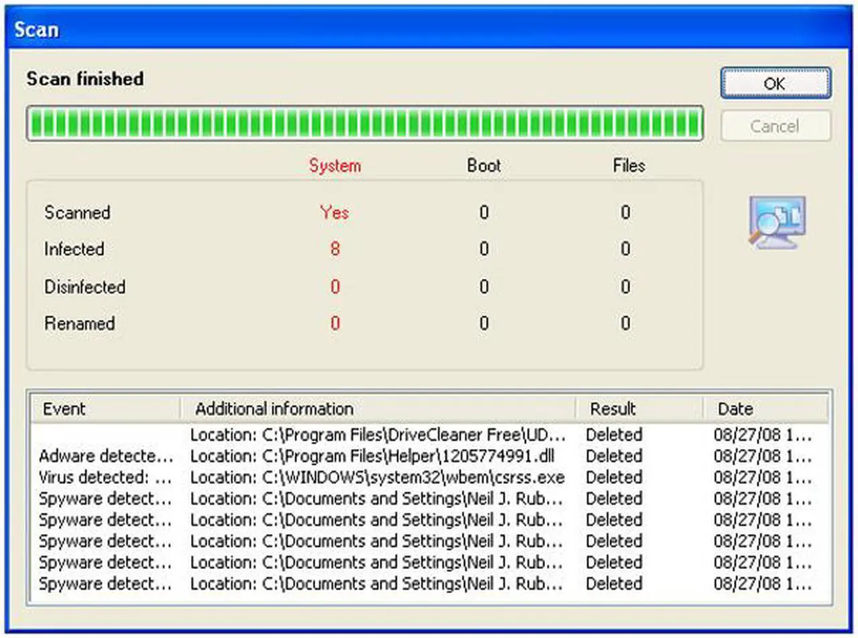Click the Files column heading

(x=629, y=166)
